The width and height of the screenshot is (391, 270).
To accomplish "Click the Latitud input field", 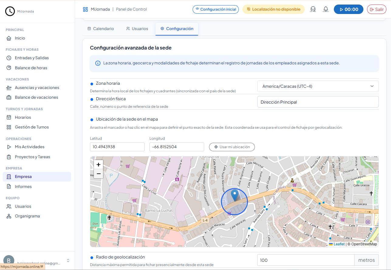I will pyautogui.click(x=117, y=147).
